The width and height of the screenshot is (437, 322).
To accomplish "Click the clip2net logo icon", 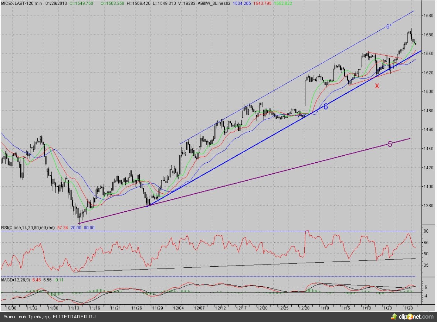I will click(394, 316).
